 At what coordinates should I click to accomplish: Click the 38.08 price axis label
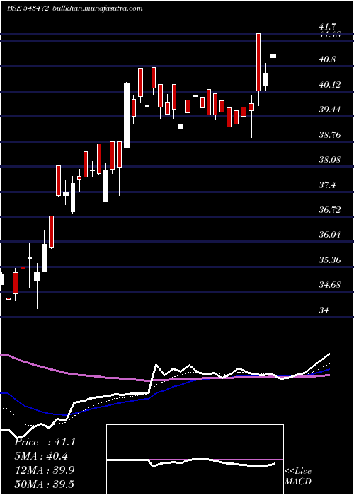coord(331,160)
